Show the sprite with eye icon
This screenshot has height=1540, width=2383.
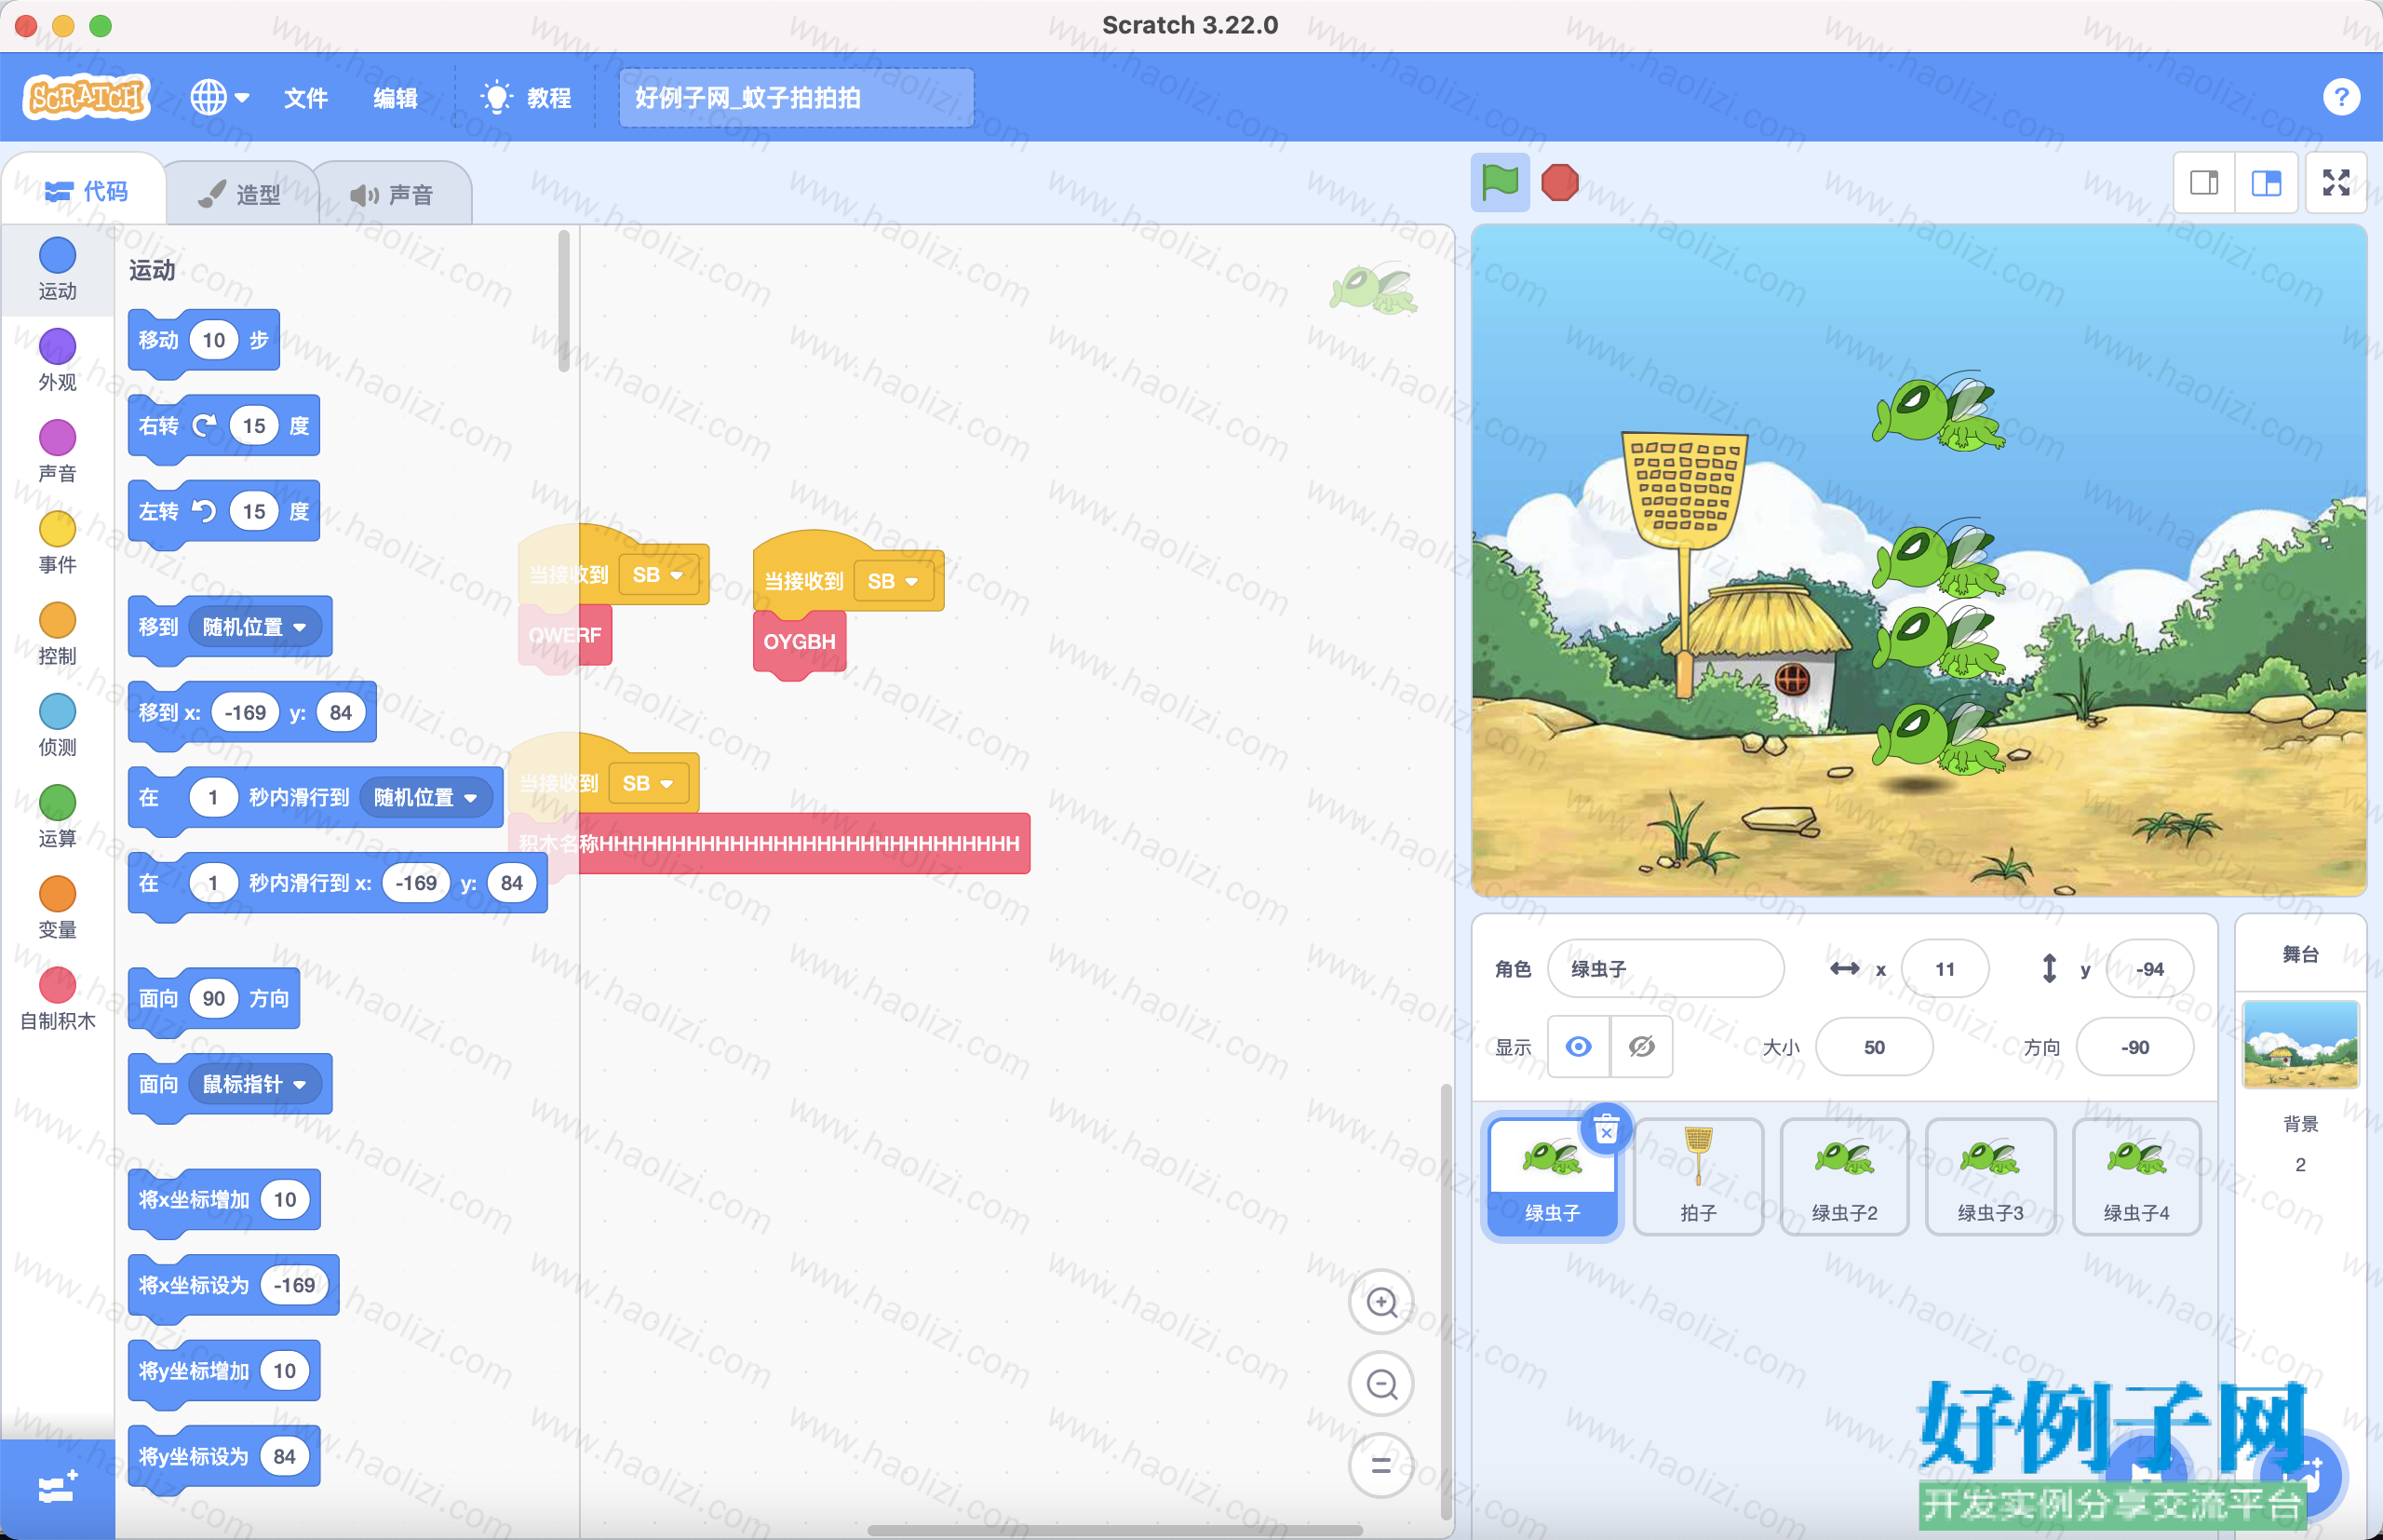(1577, 1046)
